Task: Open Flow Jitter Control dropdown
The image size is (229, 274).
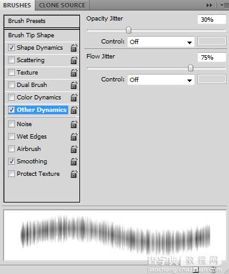Action: pos(161,80)
